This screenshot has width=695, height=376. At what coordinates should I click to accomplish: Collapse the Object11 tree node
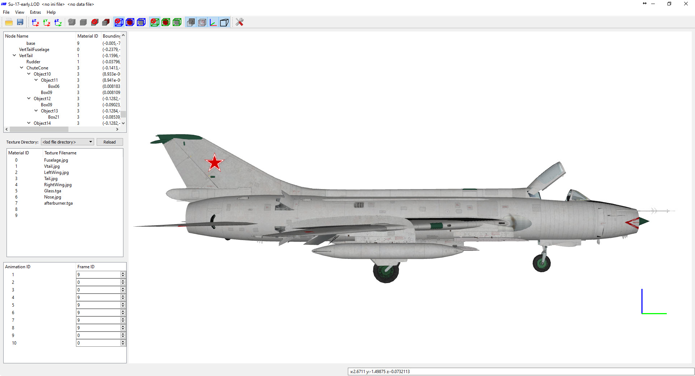(x=36, y=80)
